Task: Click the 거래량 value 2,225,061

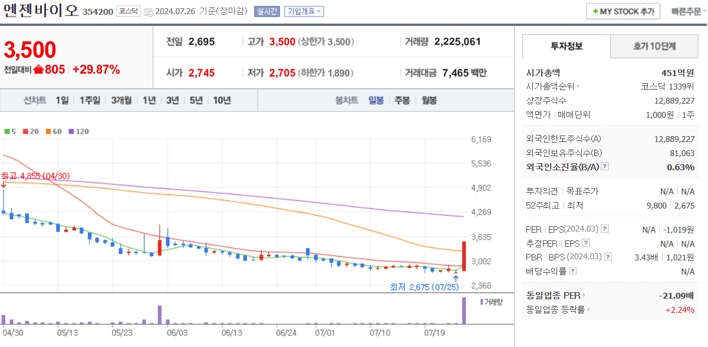Action: pos(457,42)
